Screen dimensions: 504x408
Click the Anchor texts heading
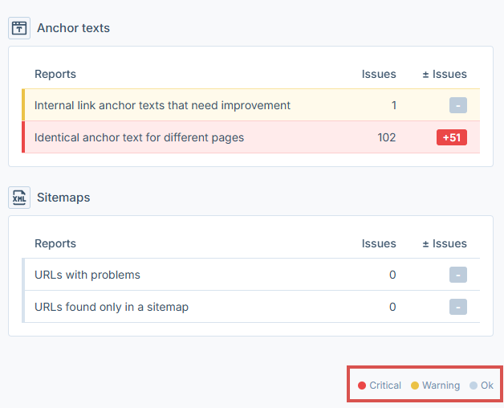coord(73,28)
